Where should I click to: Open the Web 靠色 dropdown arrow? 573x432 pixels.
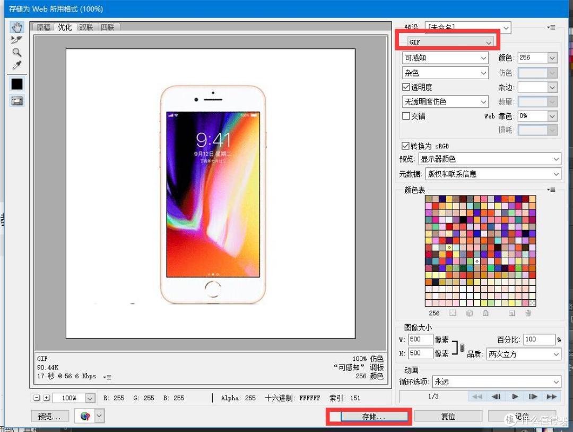(x=552, y=116)
